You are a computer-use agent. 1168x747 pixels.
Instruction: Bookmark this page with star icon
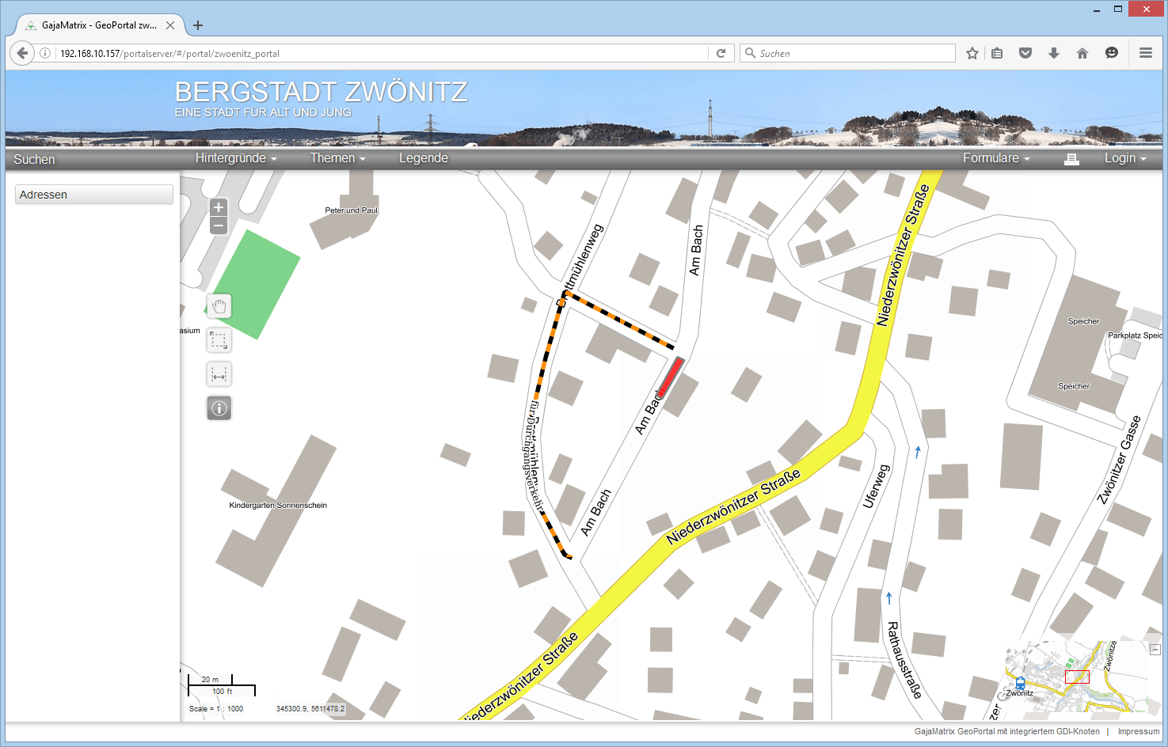pyautogui.click(x=972, y=53)
